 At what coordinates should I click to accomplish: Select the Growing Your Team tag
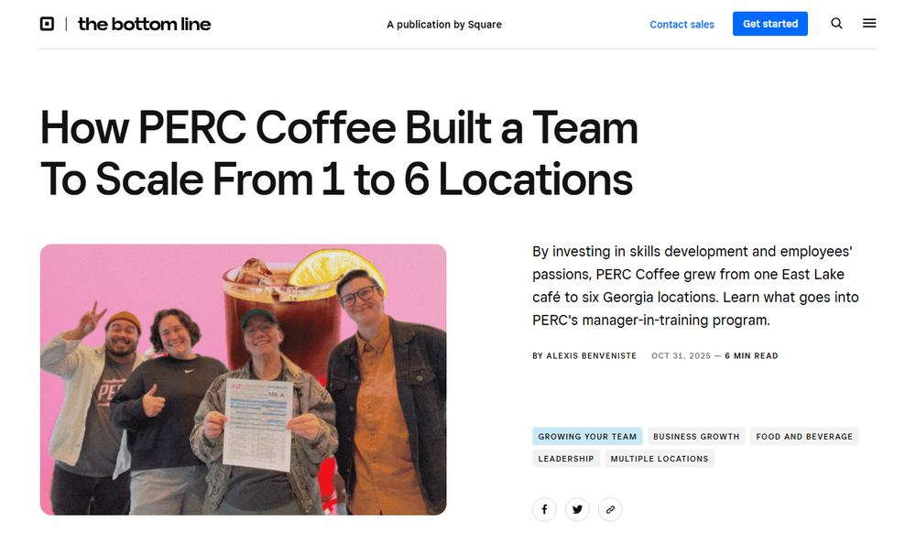(x=587, y=437)
